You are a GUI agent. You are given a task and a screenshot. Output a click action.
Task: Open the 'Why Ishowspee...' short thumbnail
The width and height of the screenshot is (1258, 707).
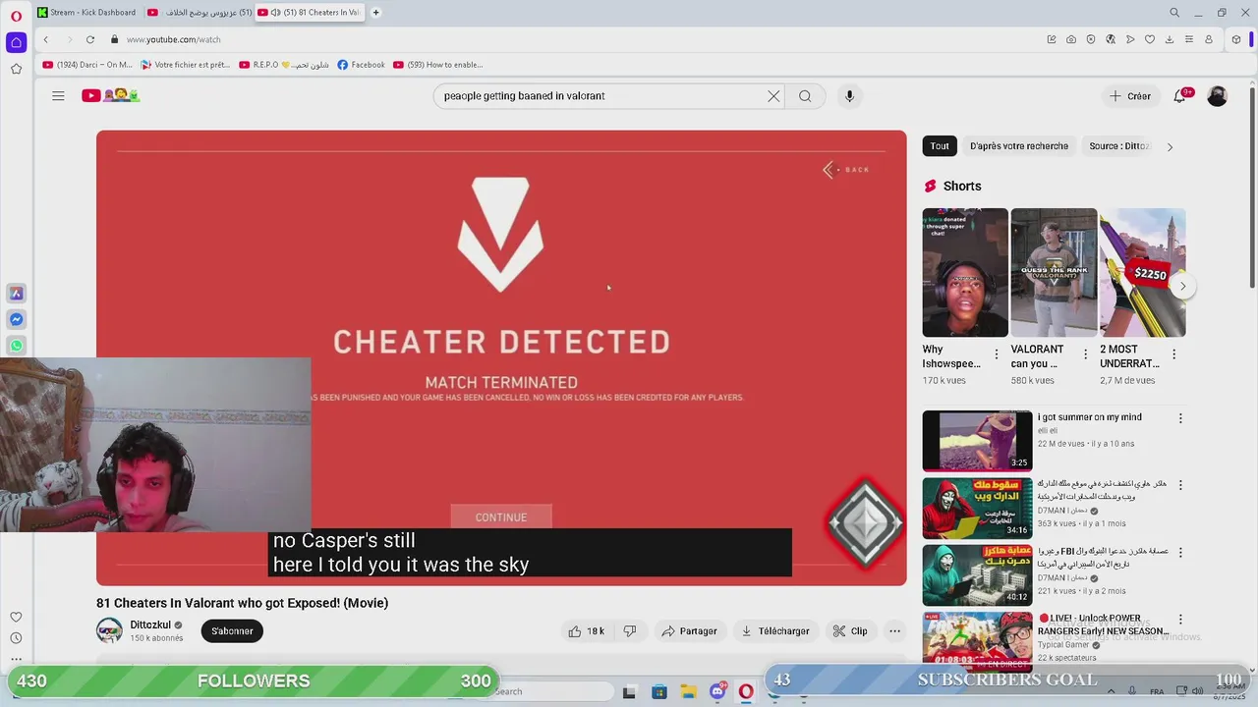[965, 273]
